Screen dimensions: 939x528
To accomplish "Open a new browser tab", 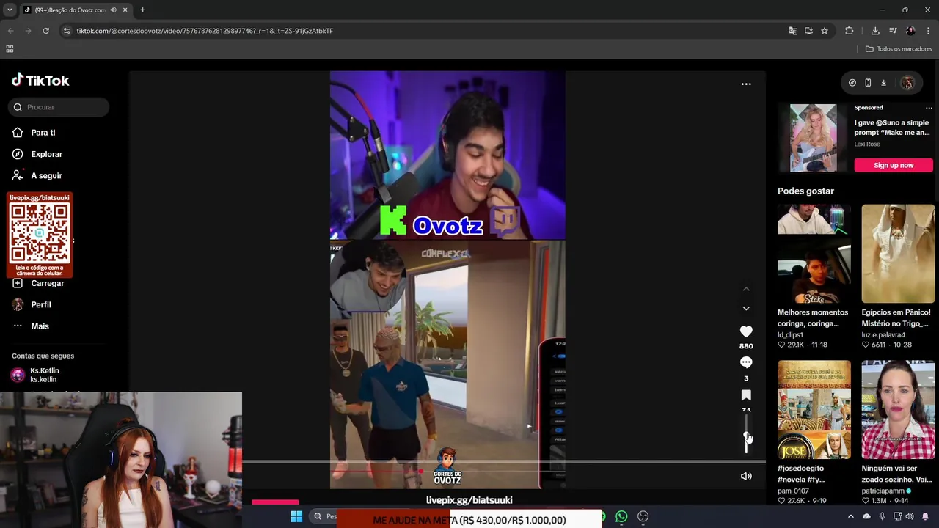I will [142, 10].
